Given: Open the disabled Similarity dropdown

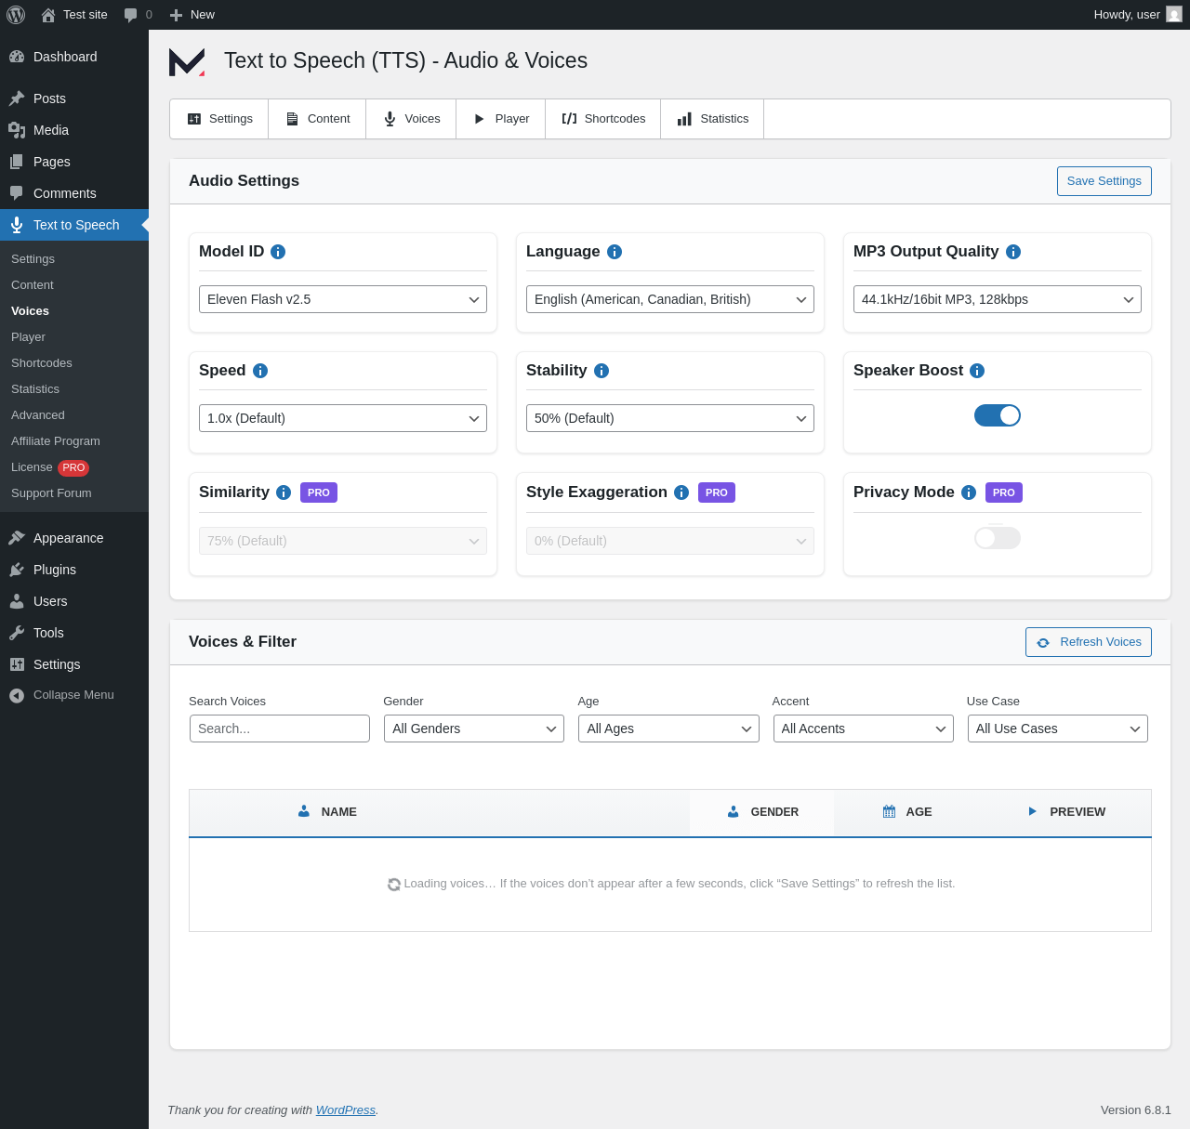Looking at the screenshot, I should [x=343, y=541].
